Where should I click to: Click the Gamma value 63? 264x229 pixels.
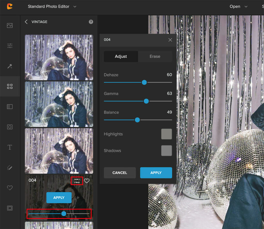(169, 93)
